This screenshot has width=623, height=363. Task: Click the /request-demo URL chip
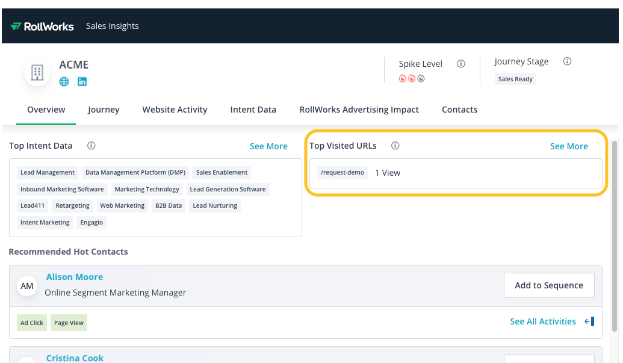[x=342, y=172]
